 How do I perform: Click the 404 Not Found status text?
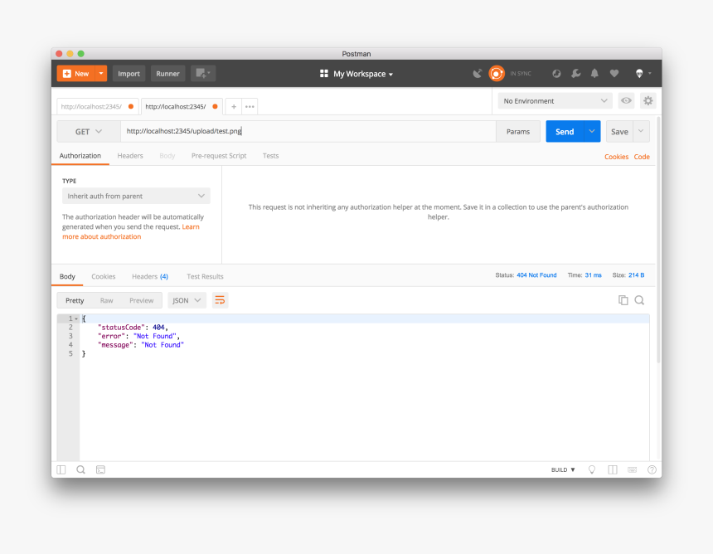536,275
